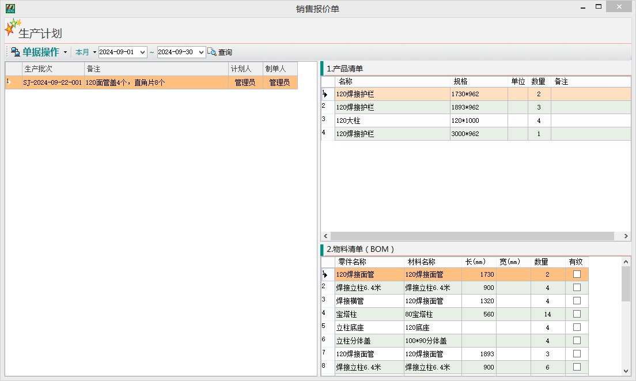Select batch SJ-2024-09-22-001
This screenshot has width=636, height=381.
(x=53, y=83)
